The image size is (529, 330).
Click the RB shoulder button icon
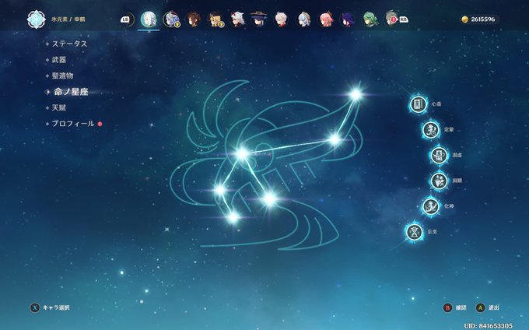click(x=404, y=19)
